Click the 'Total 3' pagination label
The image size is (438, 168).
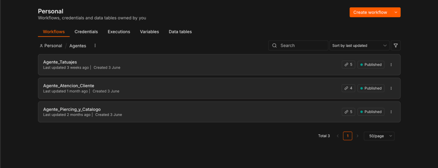[x=324, y=136]
